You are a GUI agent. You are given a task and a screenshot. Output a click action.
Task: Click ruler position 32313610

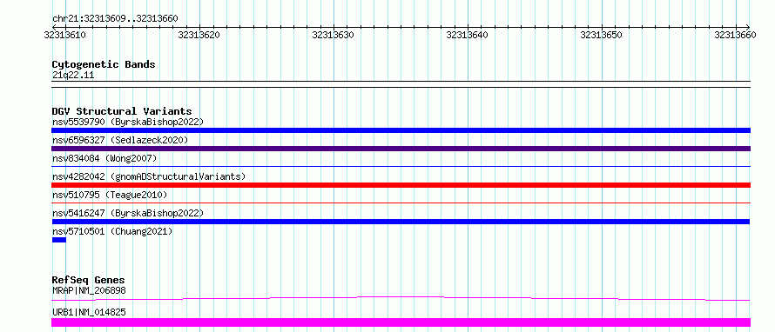click(65, 35)
